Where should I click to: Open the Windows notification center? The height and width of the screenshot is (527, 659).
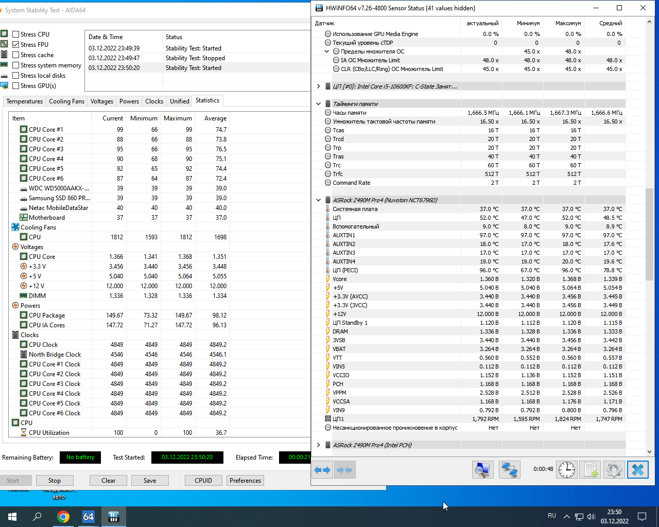(642, 517)
